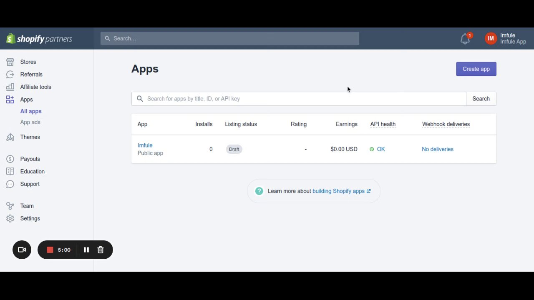Screen dimensions: 534x300
Task: Click the Themes paintbrush icon
Action: pyautogui.click(x=10, y=137)
